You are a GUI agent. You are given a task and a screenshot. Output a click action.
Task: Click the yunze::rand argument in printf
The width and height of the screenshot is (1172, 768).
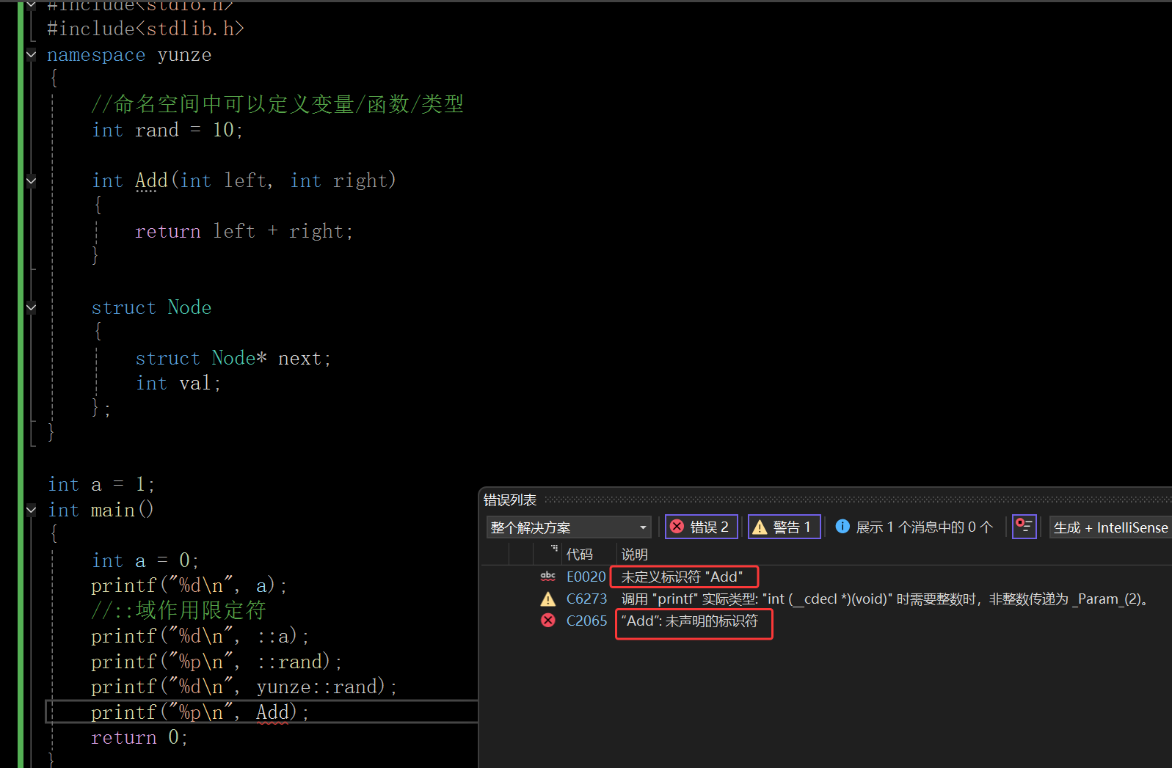tap(316, 687)
